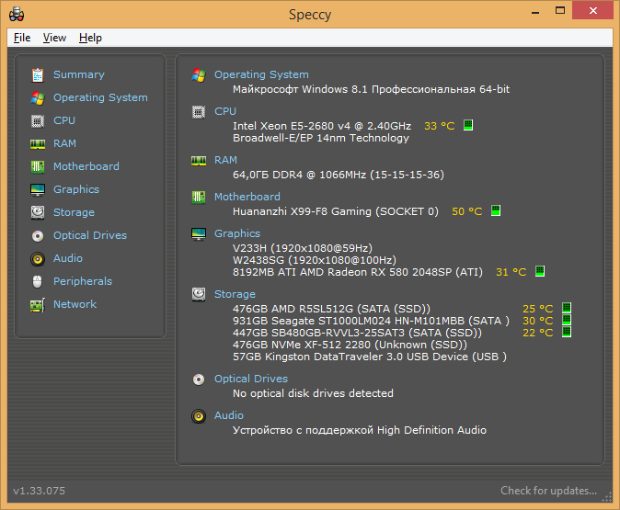Viewport: 620px width, 510px height.
Task: Select the RAM module icon in sidebar
Action: click(38, 143)
